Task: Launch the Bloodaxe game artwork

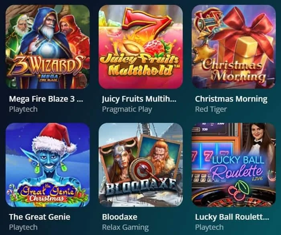Action: click(140, 165)
